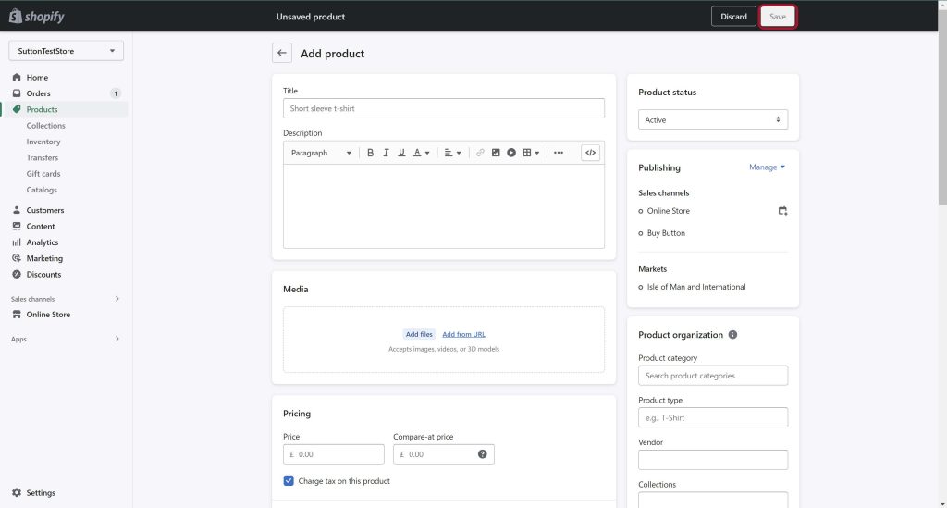Image resolution: width=947 pixels, height=508 pixels.
Task: Click the Add from URL link
Action: click(464, 334)
